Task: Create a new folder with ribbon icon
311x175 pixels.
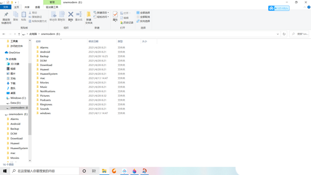Action: pyautogui.click(x=88, y=17)
